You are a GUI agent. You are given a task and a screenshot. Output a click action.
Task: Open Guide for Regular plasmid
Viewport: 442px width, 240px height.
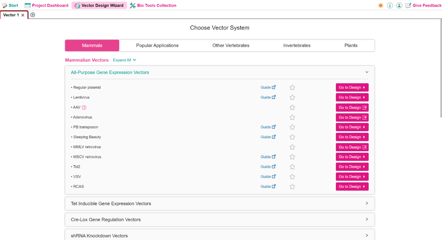click(x=268, y=87)
